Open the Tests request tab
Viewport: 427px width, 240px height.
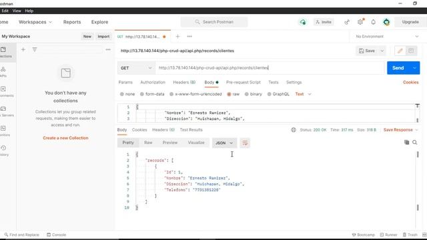pos(274,82)
